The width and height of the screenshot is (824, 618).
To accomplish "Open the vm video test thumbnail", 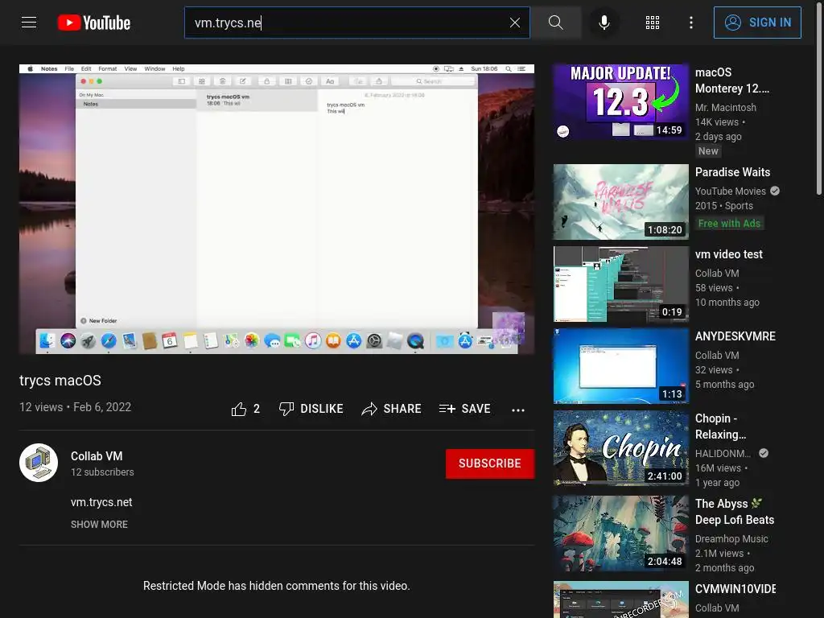I will point(620,284).
